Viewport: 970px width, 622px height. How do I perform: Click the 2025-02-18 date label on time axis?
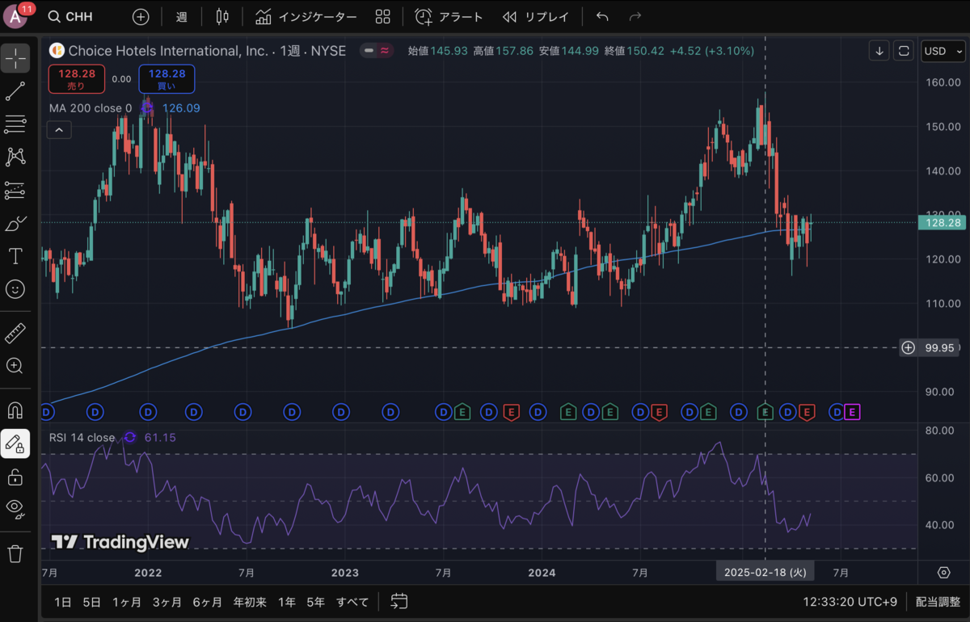765,573
